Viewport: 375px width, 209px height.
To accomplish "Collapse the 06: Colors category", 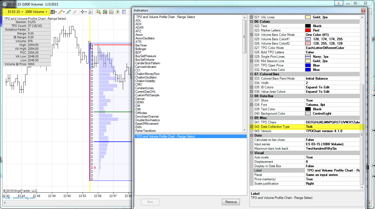I will coord(252,22).
